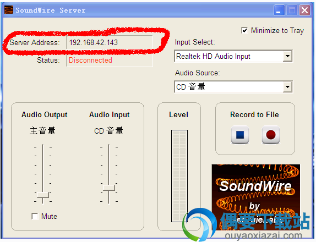The image size is (316, 242).
Task: Click the Input Select label
Action: (195, 42)
